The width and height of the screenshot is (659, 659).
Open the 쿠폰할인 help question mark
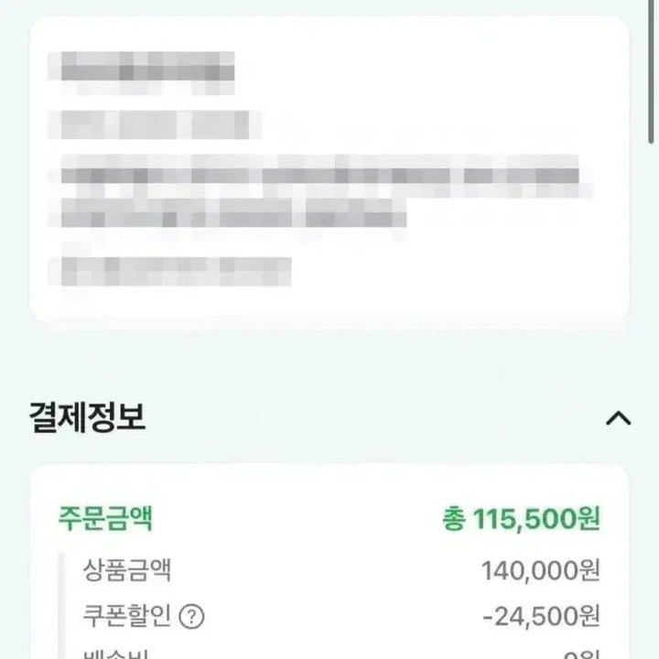191,616
